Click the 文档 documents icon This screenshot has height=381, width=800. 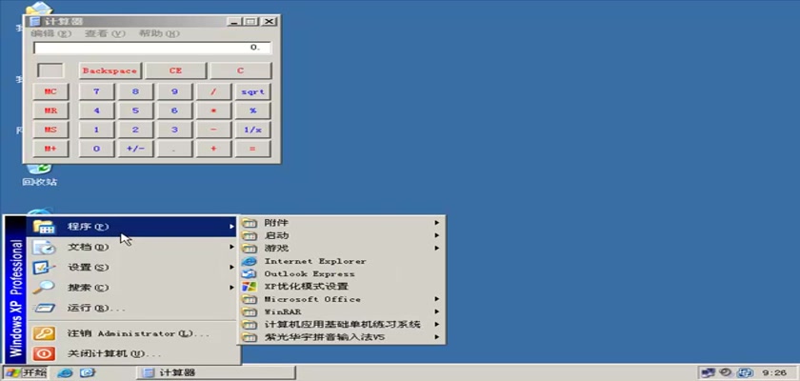click(44, 247)
